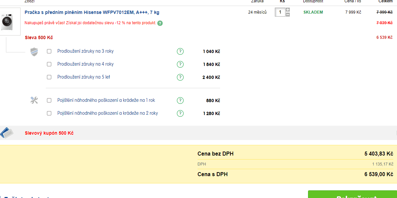Click the warranty shield icon
397x198 pixels.
(34, 52)
